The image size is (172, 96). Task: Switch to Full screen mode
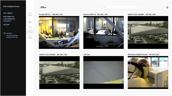[30, 37]
